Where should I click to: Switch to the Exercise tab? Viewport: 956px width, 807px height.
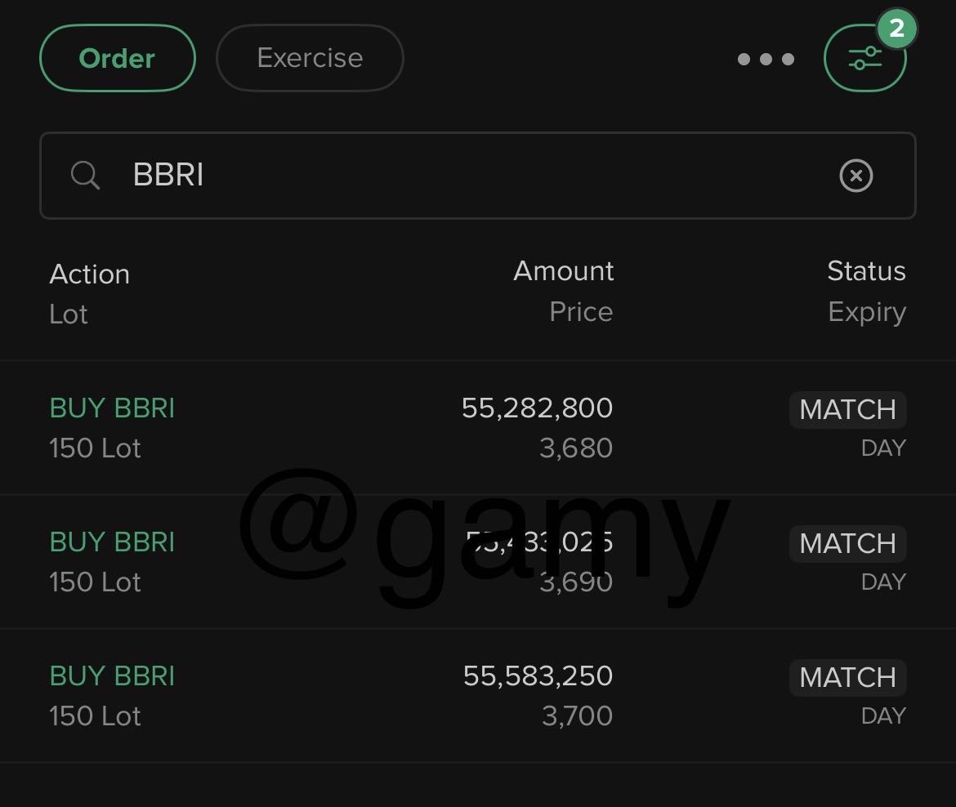coord(310,58)
